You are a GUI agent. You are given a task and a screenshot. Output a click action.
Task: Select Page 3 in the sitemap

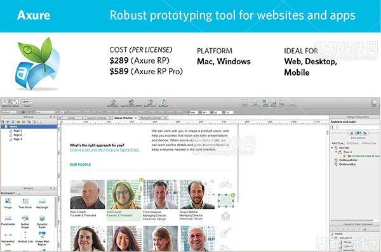click(x=18, y=139)
